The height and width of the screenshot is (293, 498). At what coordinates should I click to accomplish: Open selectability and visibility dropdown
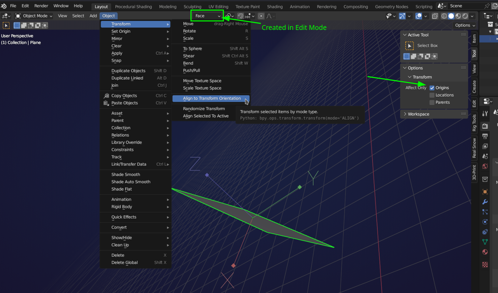(391, 16)
